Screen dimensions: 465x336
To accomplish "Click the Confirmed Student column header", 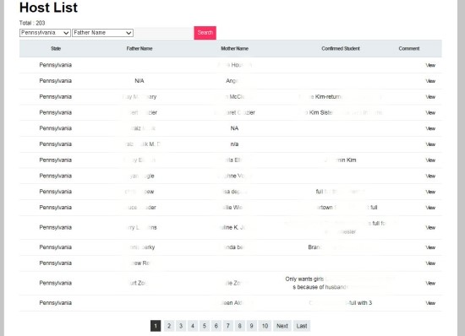I will [x=341, y=49].
